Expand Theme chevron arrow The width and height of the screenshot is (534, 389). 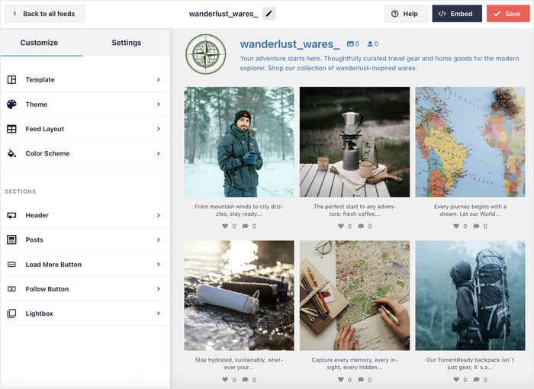point(159,104)
